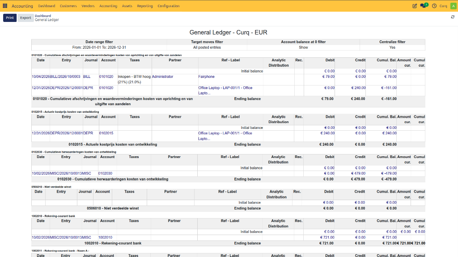The width and height of the screenshot is (458, 257).
Task: Open Office Laptop label in account 0101020
Action: (225, 90)
